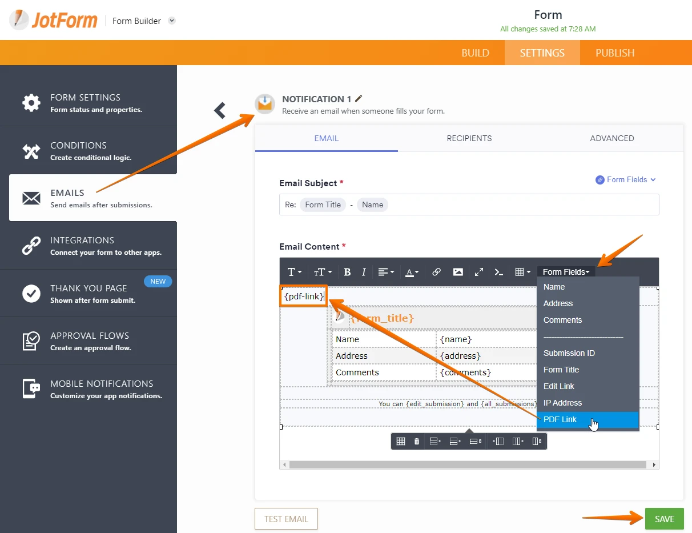The width and height of the screenshot is (692, 533).
Task: Delete the row in the table toolbar
Action: click(474, 441)
